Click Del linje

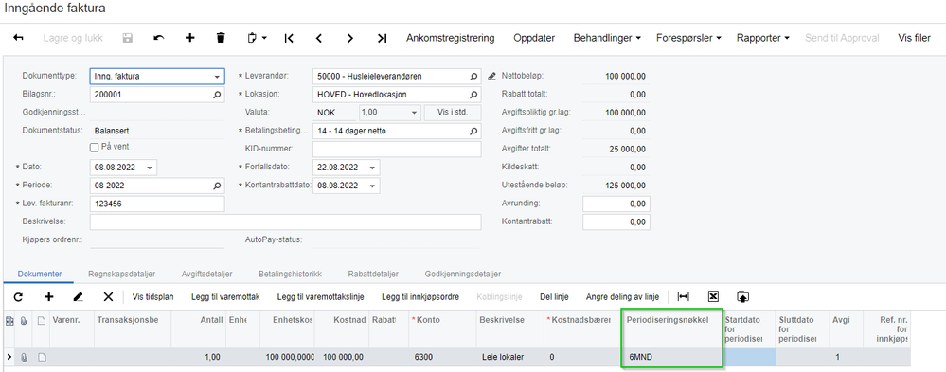pyautogui.click(x=555, y=296)
